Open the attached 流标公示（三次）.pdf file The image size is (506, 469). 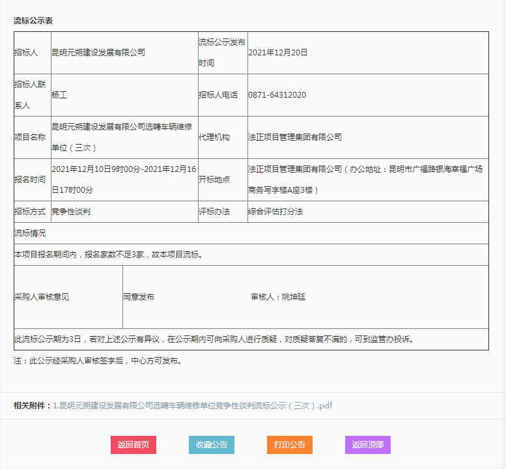[193, 405]
